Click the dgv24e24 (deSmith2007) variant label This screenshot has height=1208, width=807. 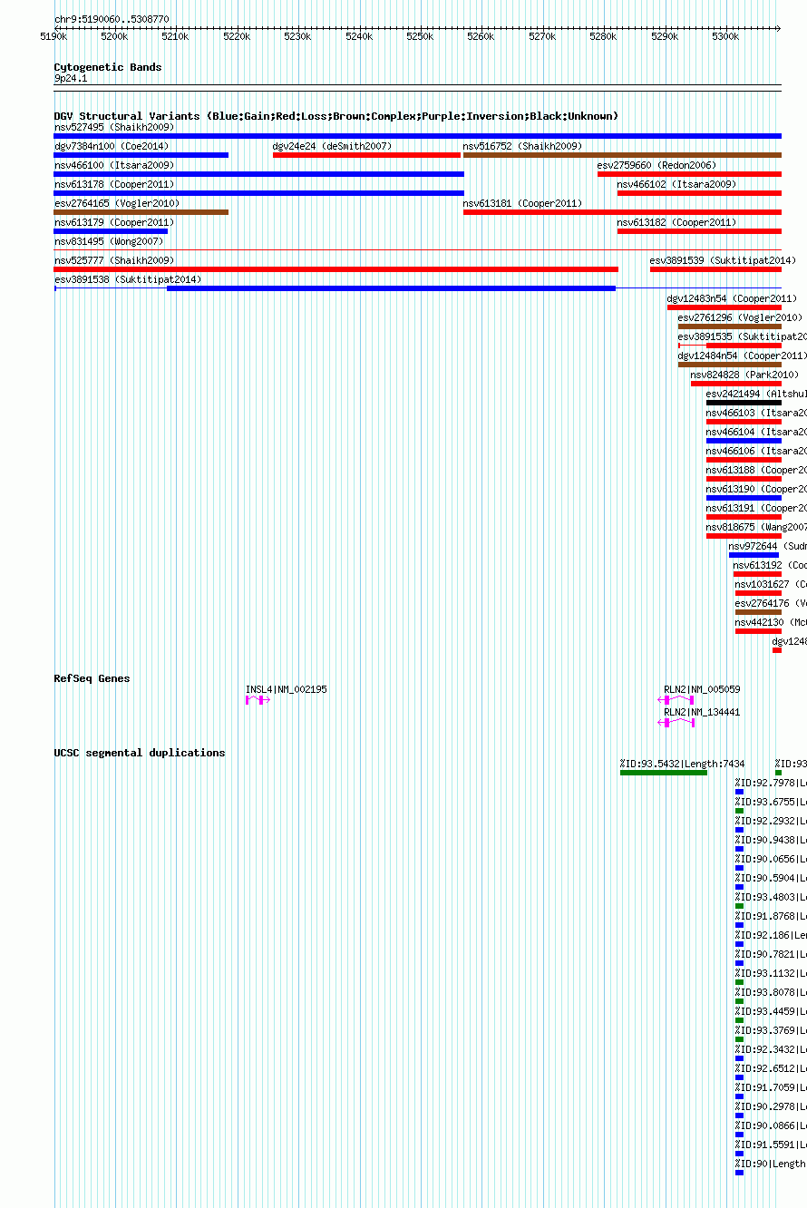click(333, 146)
